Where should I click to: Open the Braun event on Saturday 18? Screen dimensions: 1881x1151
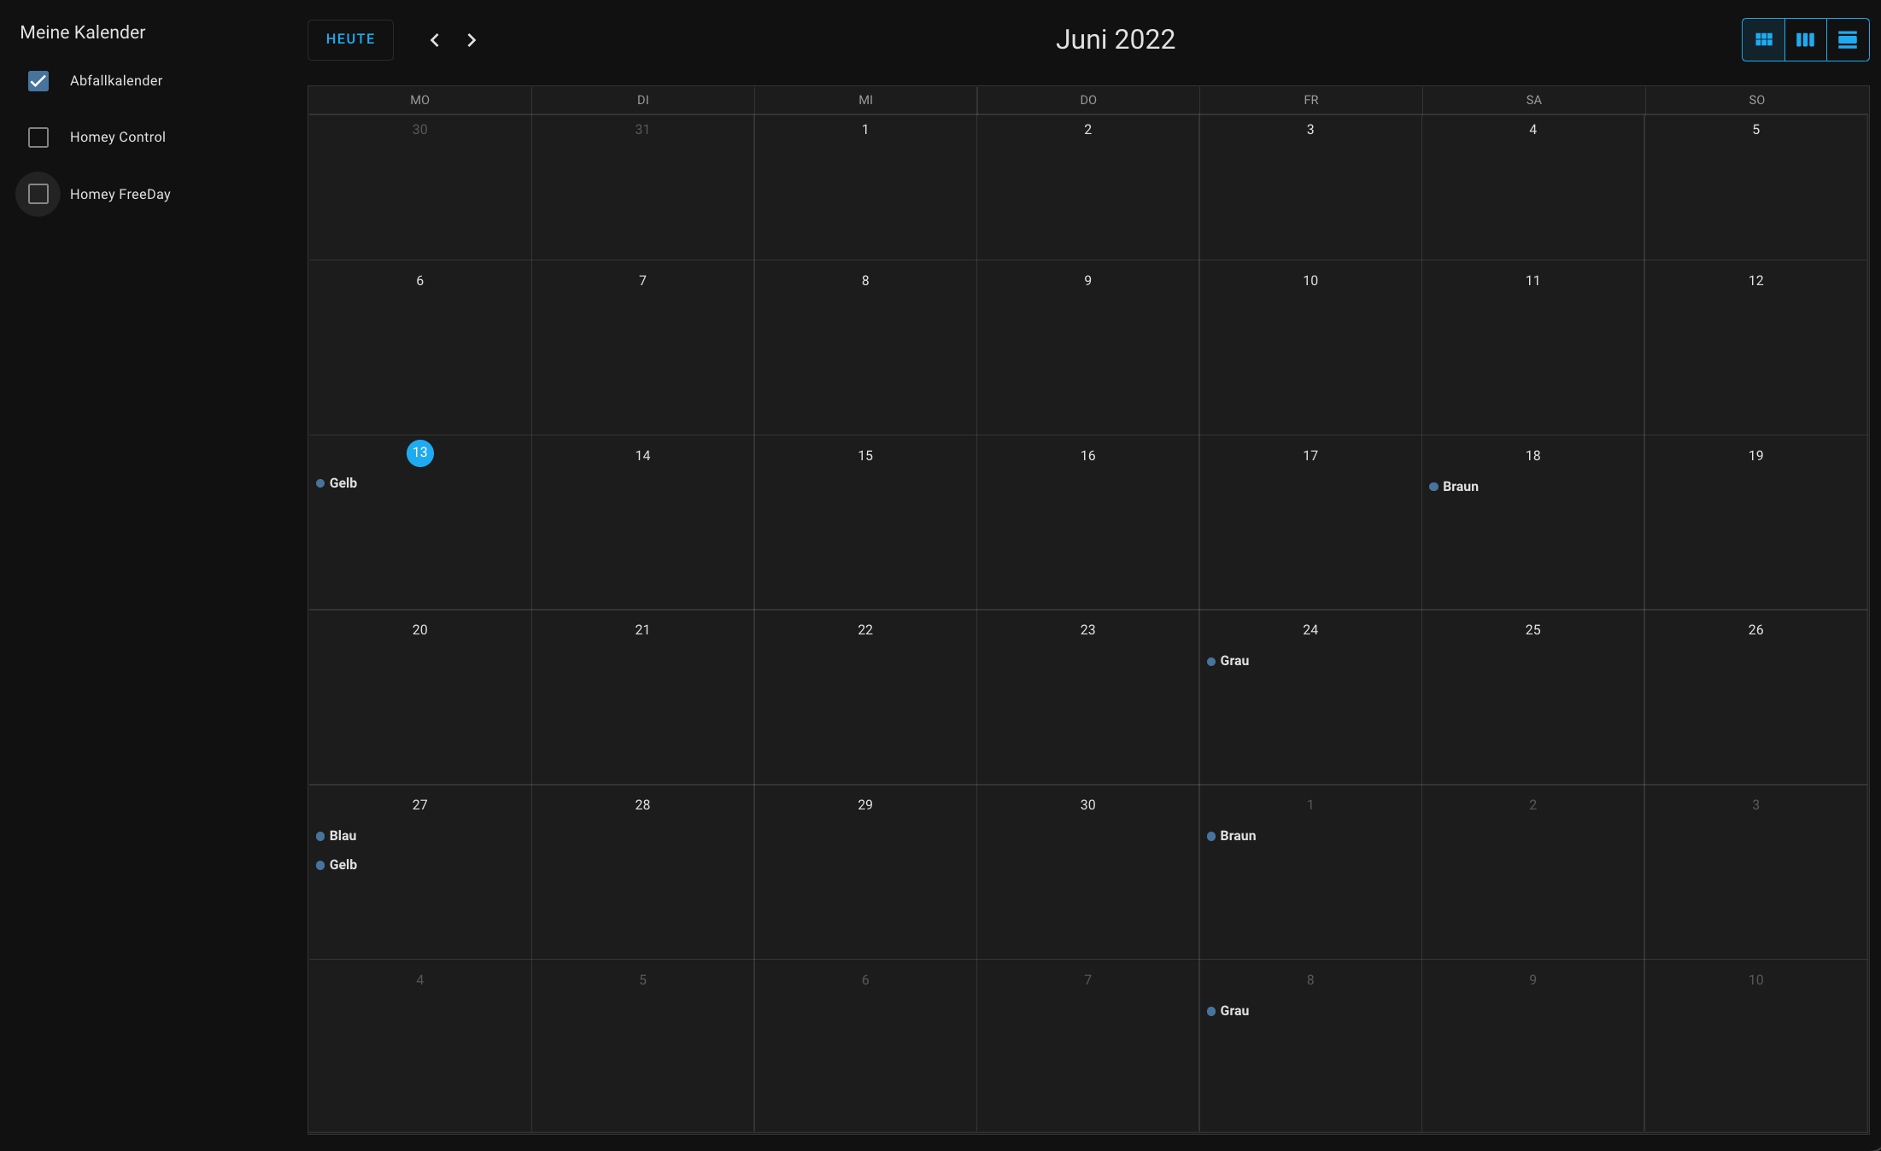(1459, 487)
